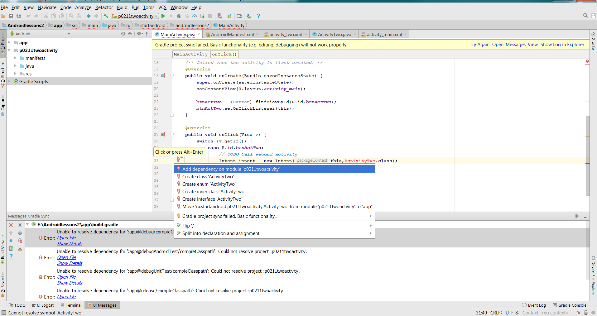Switch to the ActivityTwo.java tab
The height and width of the screenshot is (316, 597).
334,34
